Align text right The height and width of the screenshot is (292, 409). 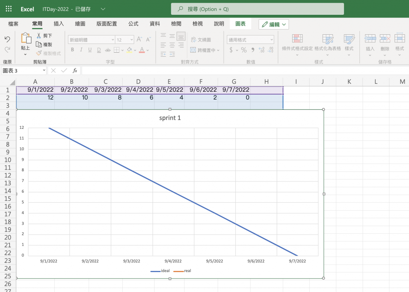coord(181,45)
